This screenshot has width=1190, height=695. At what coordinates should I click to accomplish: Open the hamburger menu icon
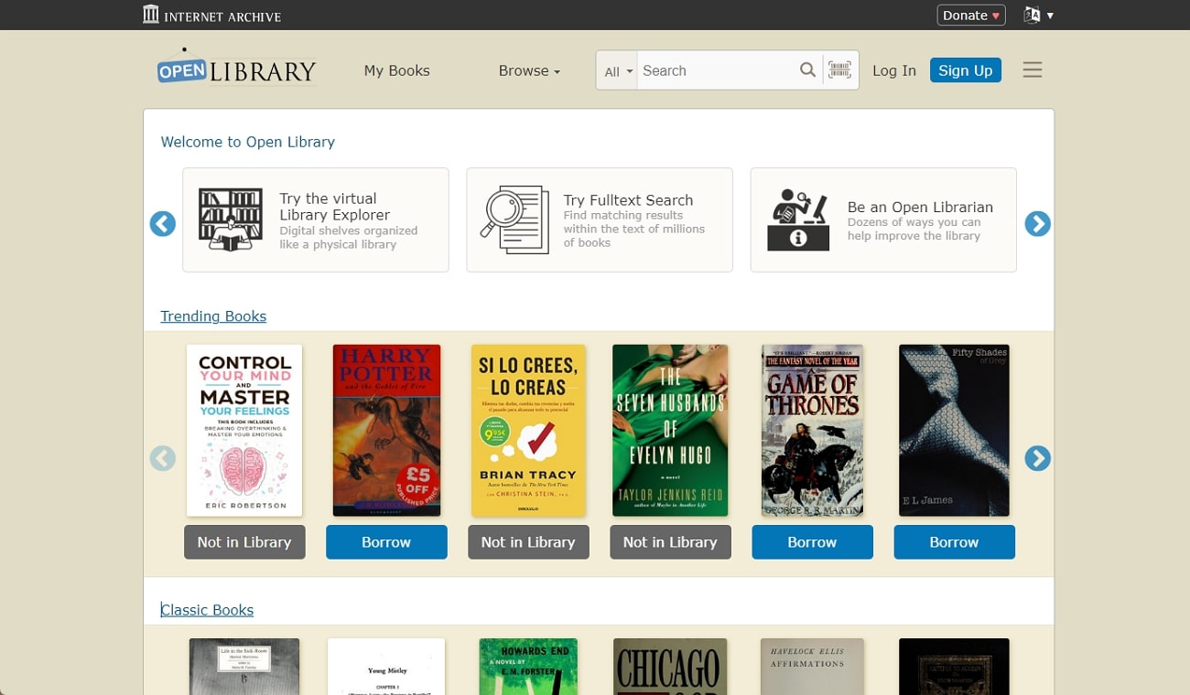[x=1033, y=70]
